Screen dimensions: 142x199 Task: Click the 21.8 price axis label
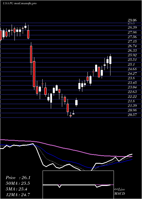pyautogui.click(x=131, y=101)
